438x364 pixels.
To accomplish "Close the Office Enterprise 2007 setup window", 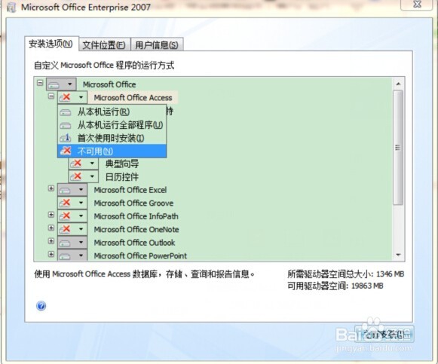I will click(x=416, y=5).
